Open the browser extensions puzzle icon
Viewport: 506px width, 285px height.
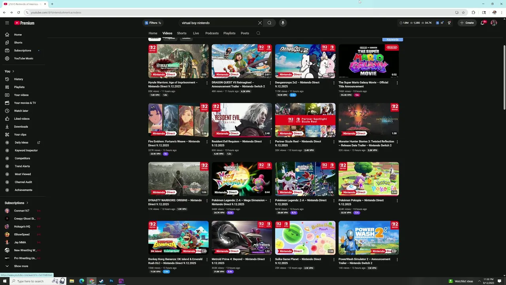474,12
